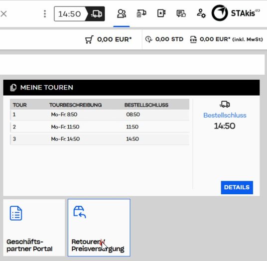Open the Retouren / Preisversorgung tile
267x261 pixels.
coord(99,228)
